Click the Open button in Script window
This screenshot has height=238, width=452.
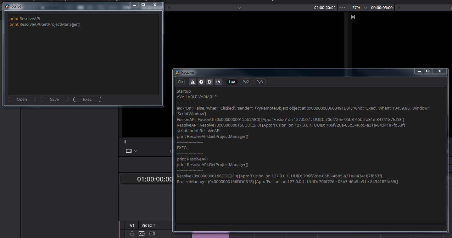22,99
